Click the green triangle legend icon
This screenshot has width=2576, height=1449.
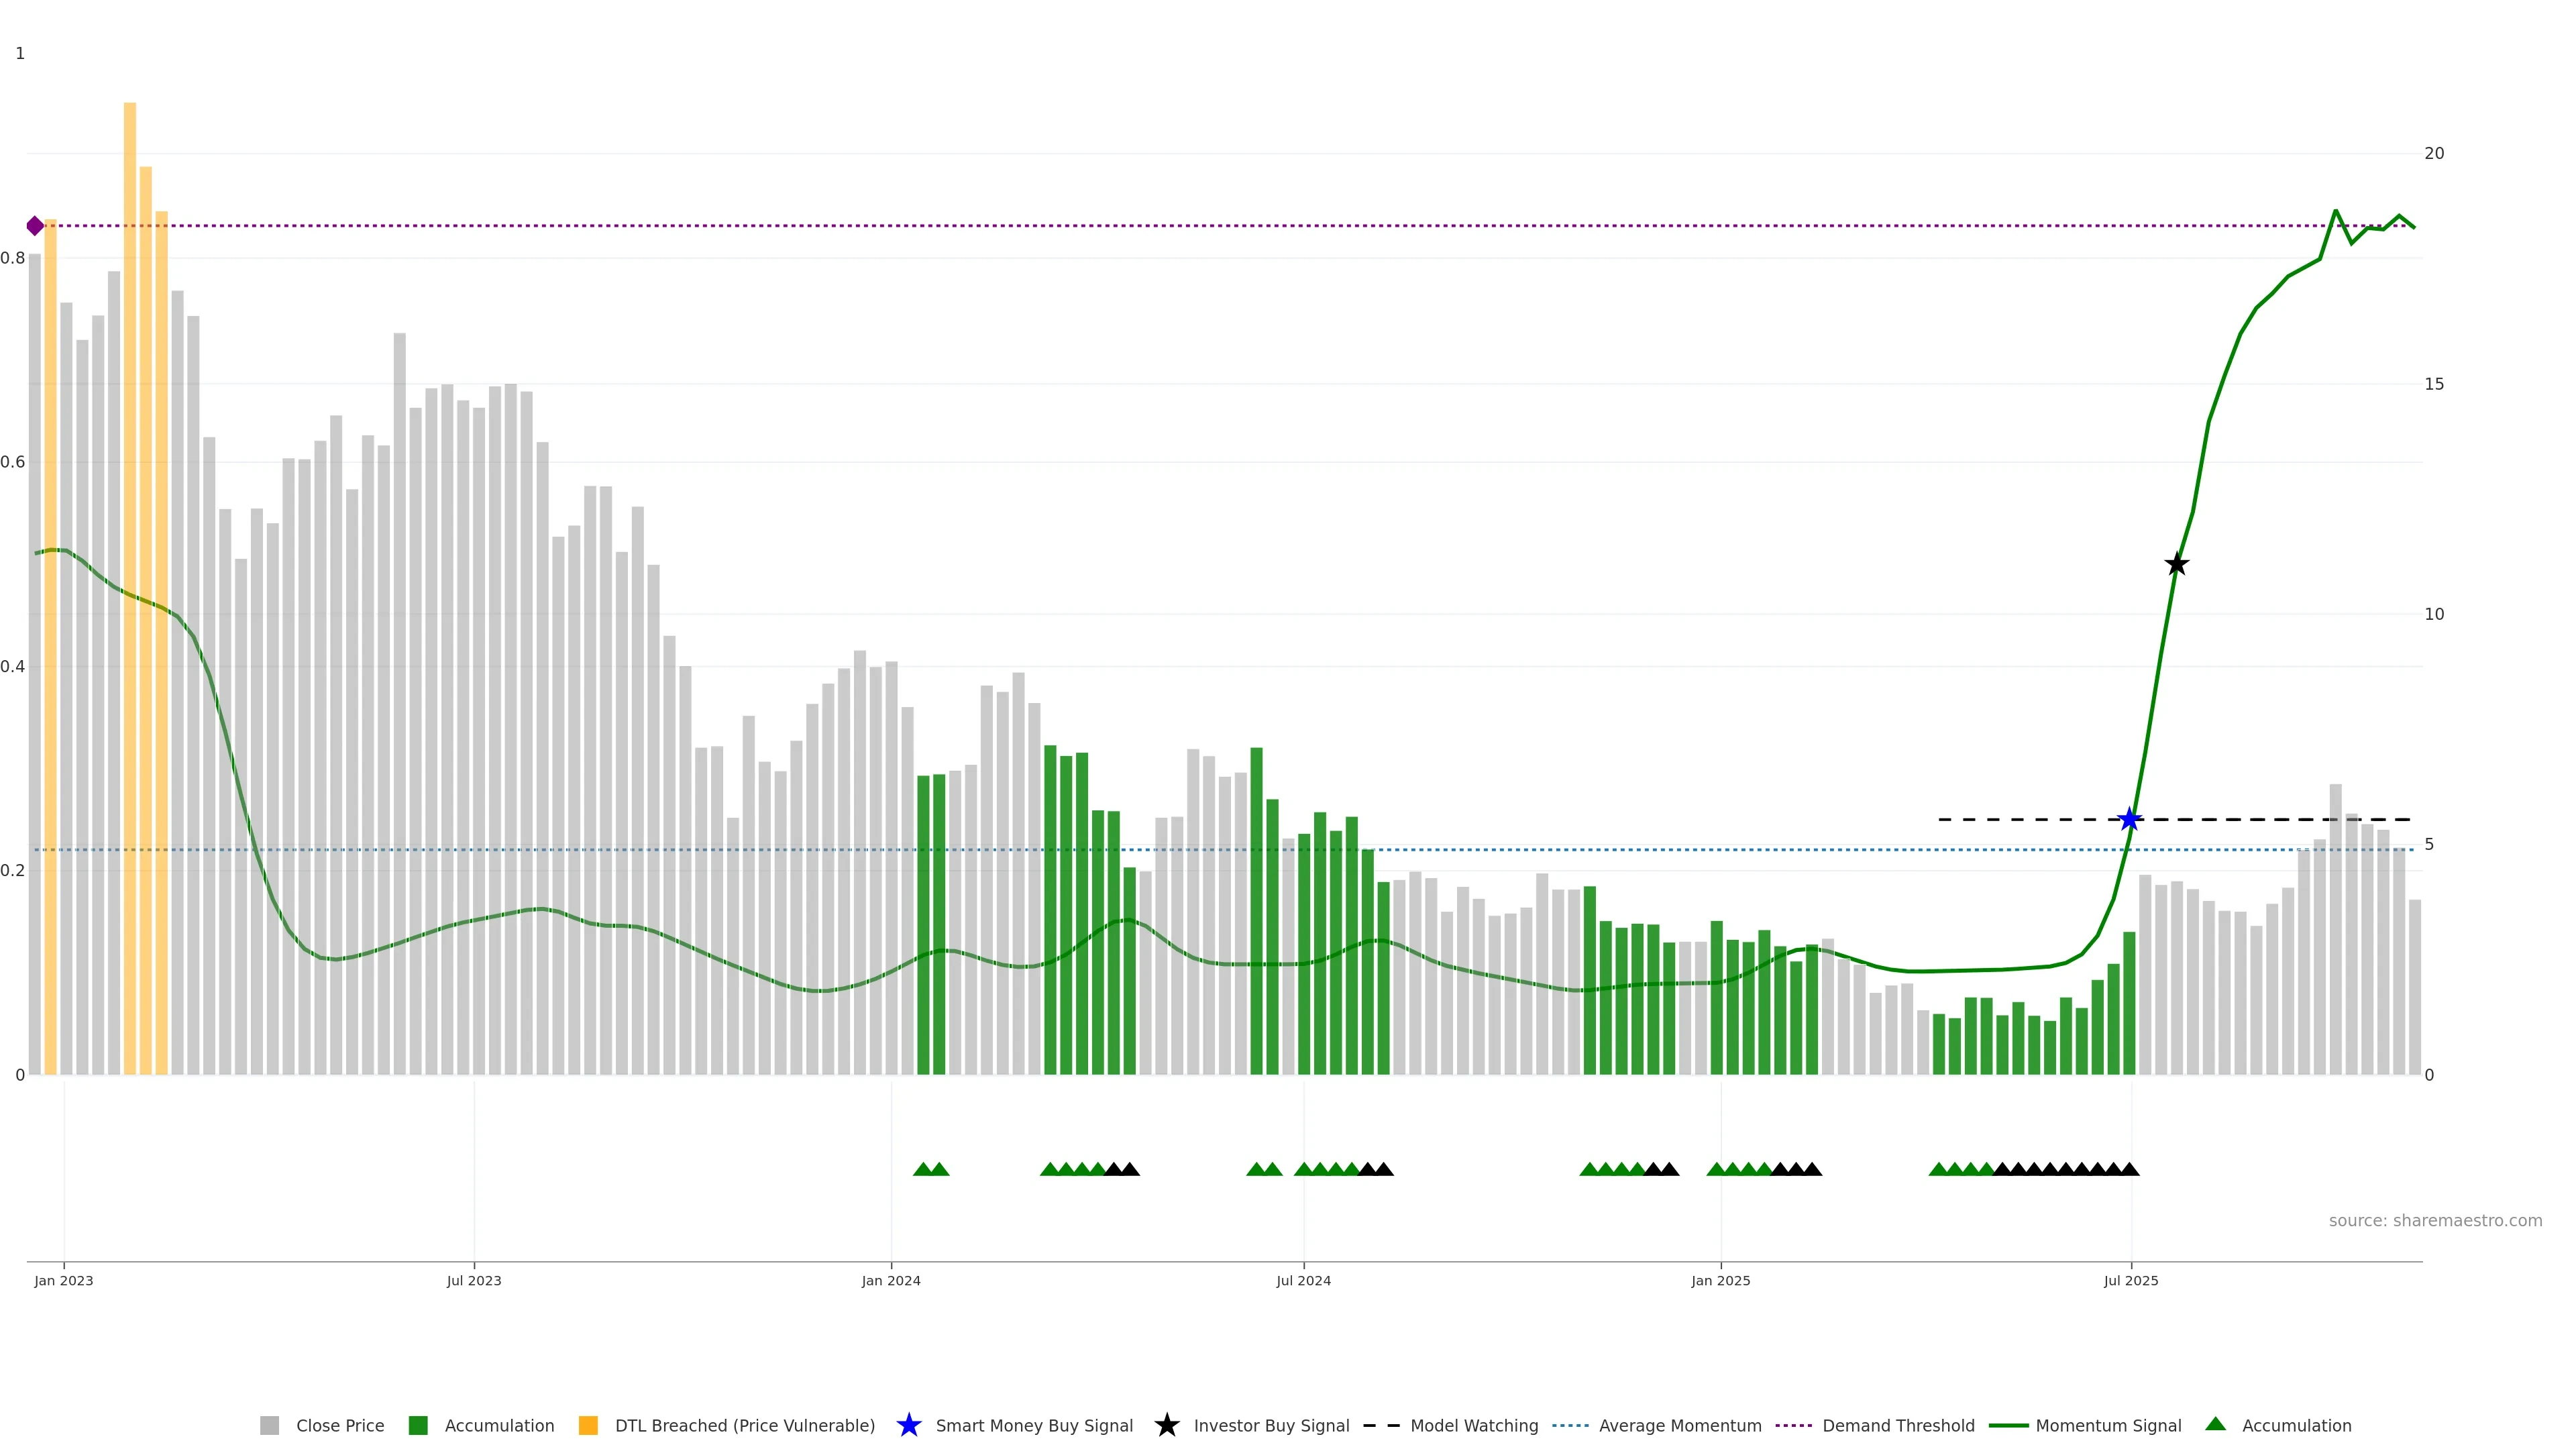click(2215, 1424)
